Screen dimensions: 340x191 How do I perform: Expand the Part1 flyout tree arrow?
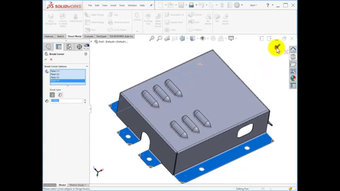pos(92,42)
